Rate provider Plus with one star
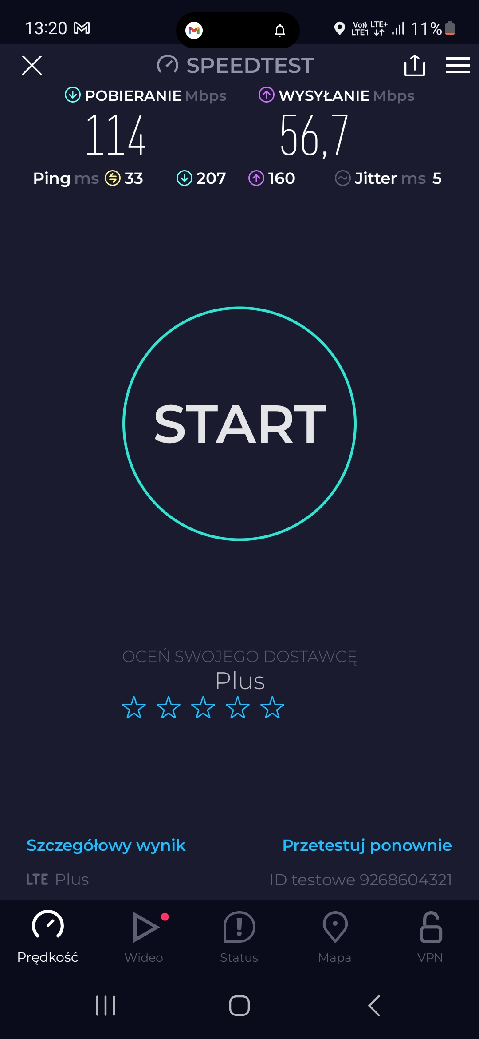The width and height of the screenshot is (479, 1039). coord(134,707)
